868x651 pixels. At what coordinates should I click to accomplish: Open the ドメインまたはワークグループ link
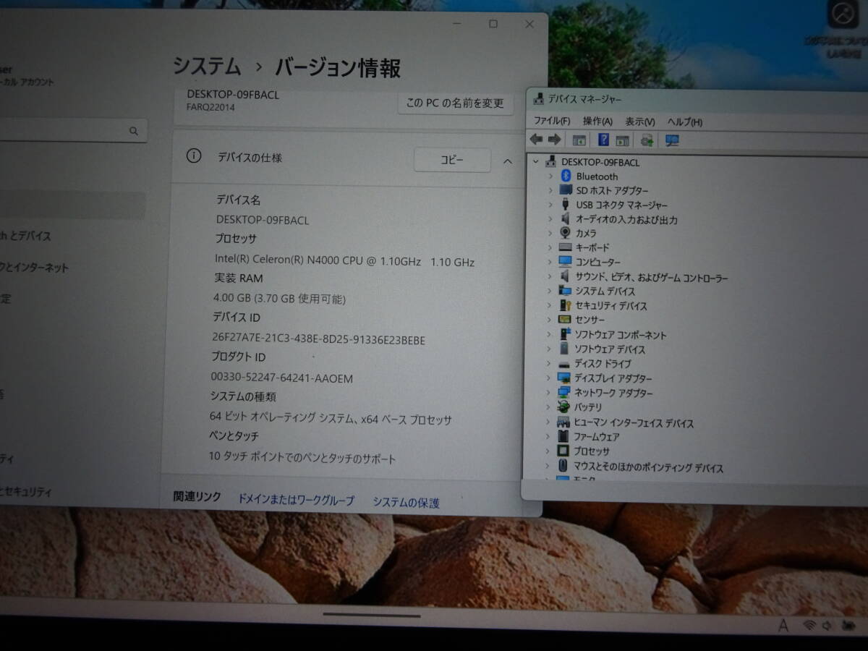(297, 500)
